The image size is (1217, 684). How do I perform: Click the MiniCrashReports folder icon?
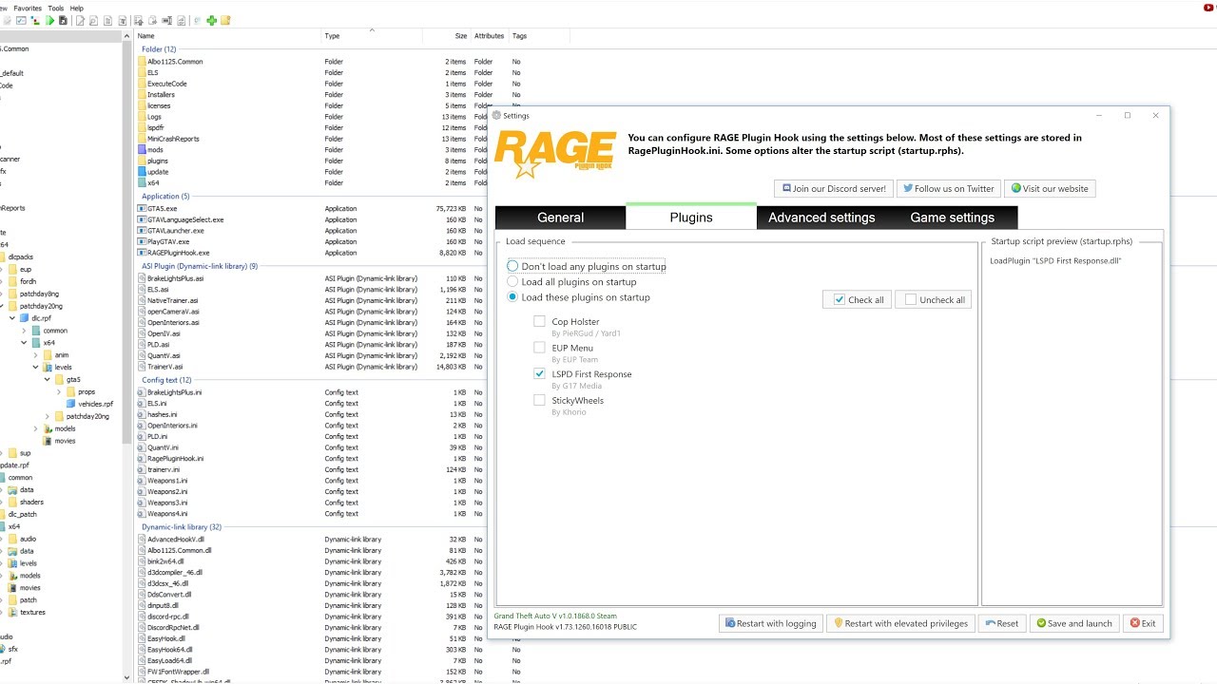(142, 139)
